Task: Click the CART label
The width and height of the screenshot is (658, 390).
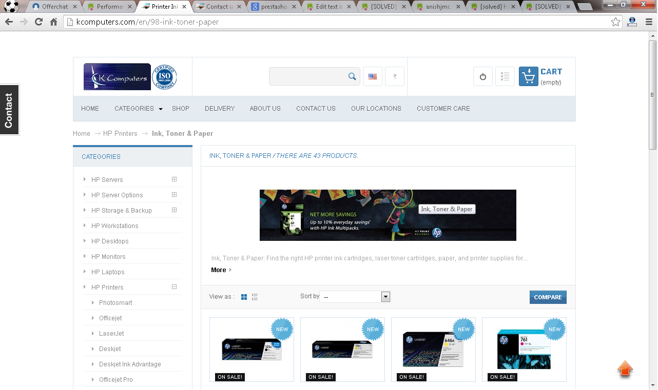Action: (551, 72)
